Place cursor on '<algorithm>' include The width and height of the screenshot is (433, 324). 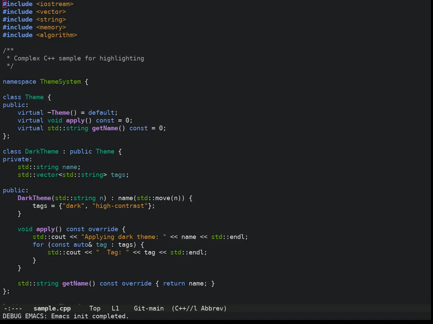pos(57,35)
